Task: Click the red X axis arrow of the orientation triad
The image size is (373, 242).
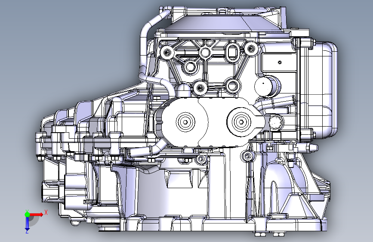Action: pyautogui.click(x=37, y=214)
